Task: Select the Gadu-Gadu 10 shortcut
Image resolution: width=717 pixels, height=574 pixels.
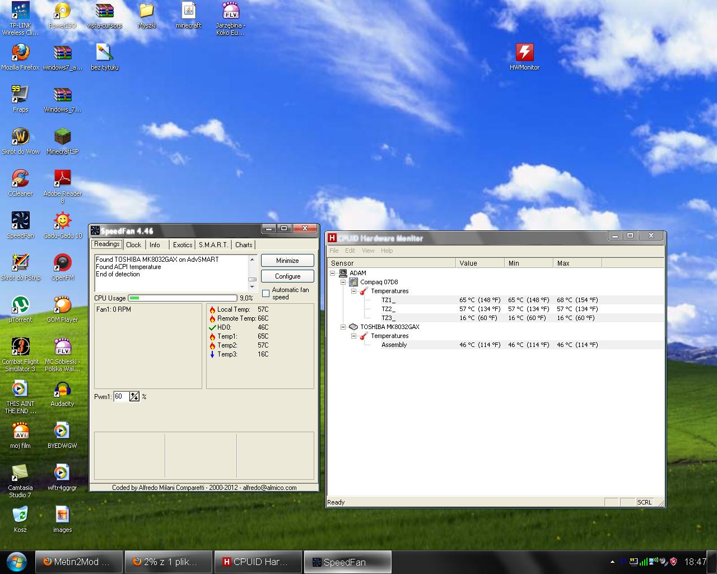Action: point(62,225)
